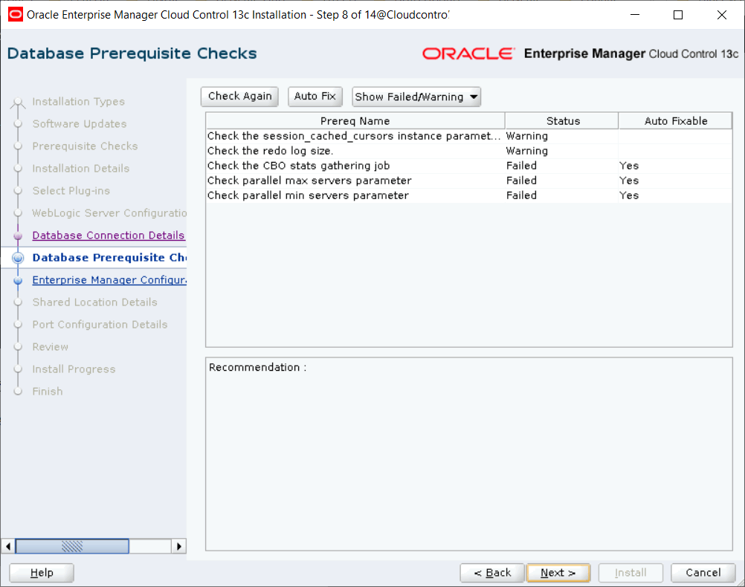This screenshot has height=587, width=745.
Task: Click the Installation Details step label
Action: 81,169
